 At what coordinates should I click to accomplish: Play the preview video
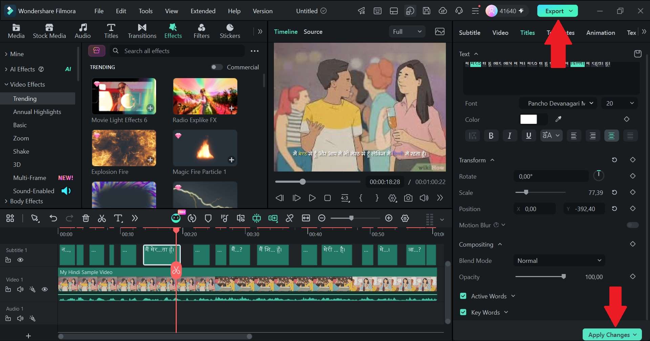coord(312,198)
